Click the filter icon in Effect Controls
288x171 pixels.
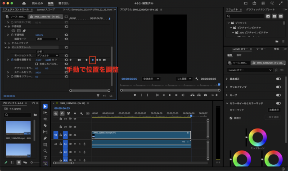pos(98,96)
